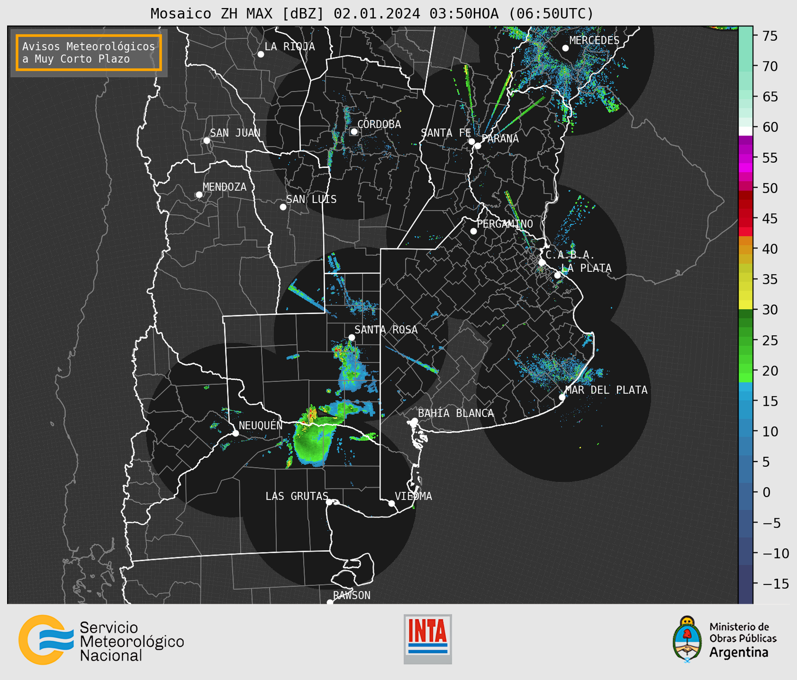The height and width of the screenshot is (680, 797).
Task: Click the Mendoza city marker dot
Action: [x=199, y=195]
